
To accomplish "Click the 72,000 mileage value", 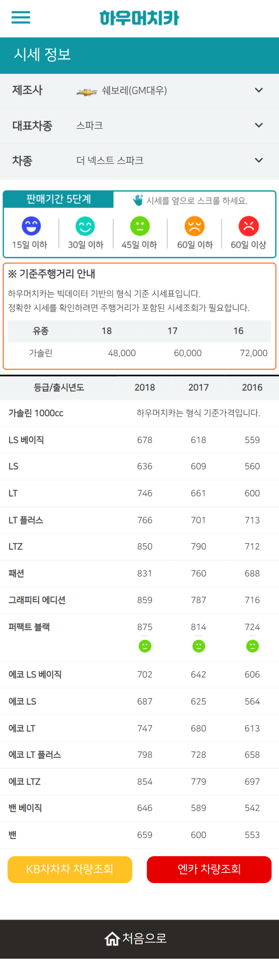I will 254,353.
